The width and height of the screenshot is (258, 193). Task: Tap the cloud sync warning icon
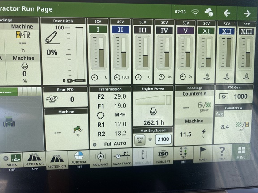point(209,13)
